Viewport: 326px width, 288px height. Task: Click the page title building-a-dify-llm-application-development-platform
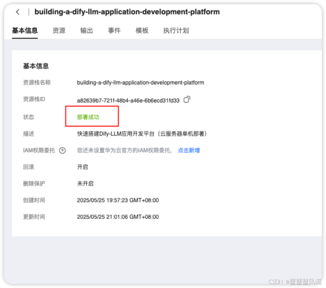(127, 12)
